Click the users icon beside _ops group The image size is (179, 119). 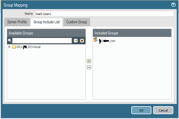(x=95, y=41)
